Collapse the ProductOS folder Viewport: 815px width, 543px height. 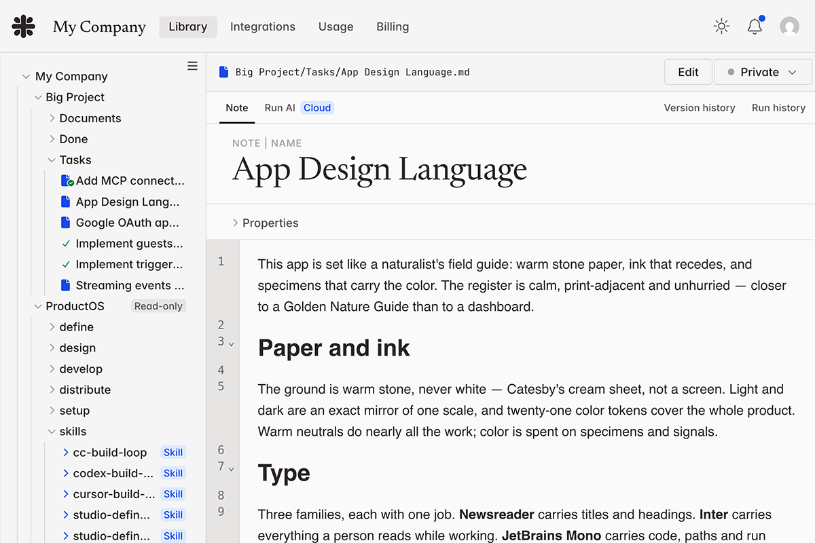coord(38,306)
